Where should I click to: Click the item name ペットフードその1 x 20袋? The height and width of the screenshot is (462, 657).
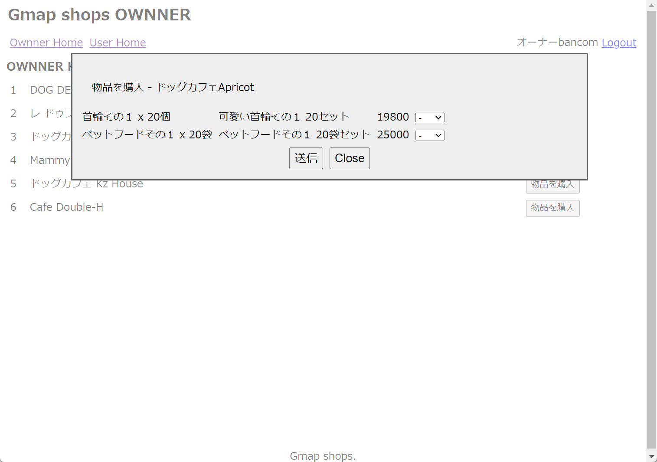pyautogui.click(x=147, y=134)
